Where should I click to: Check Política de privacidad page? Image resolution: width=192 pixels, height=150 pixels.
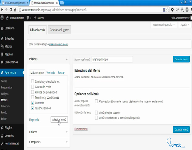pyautogui.click(x=32, y=92)
